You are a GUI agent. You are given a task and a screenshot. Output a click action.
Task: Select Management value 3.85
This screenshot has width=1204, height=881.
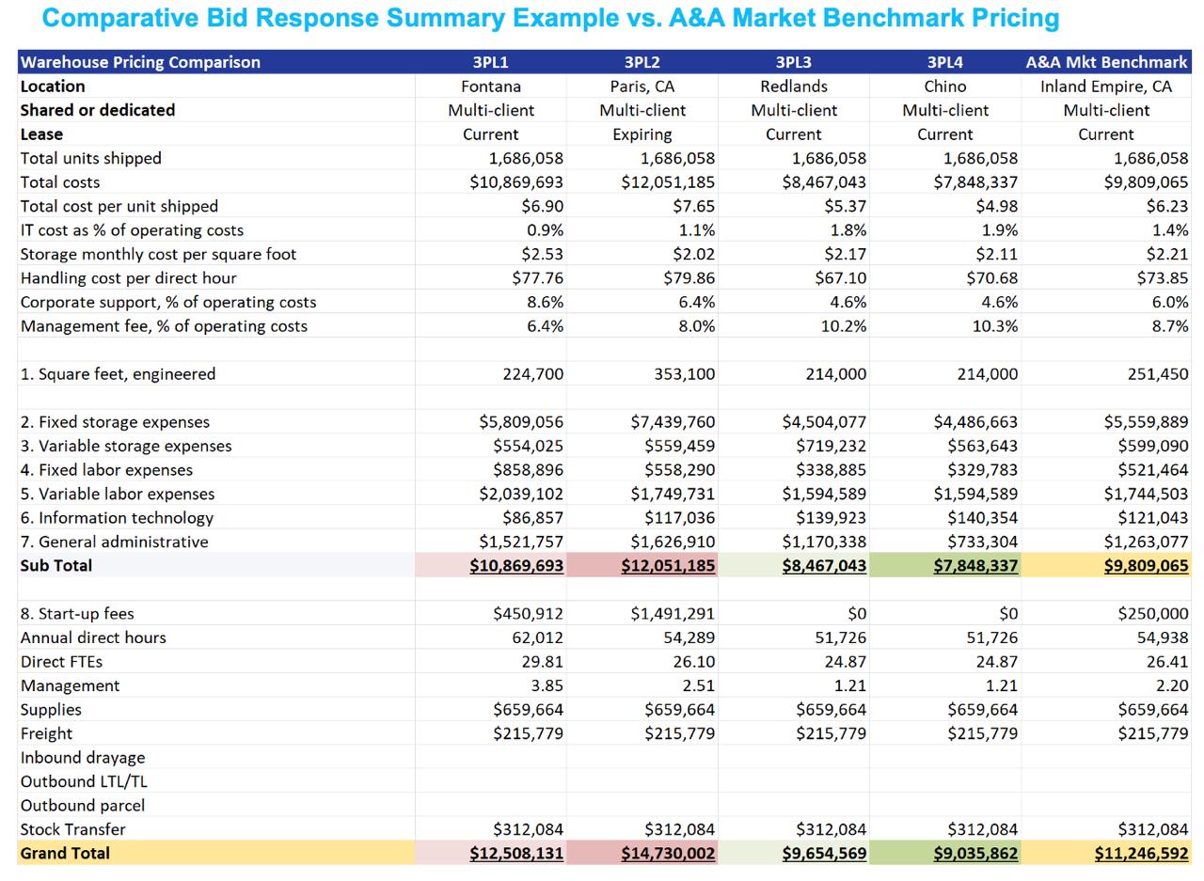pos(547,685)
